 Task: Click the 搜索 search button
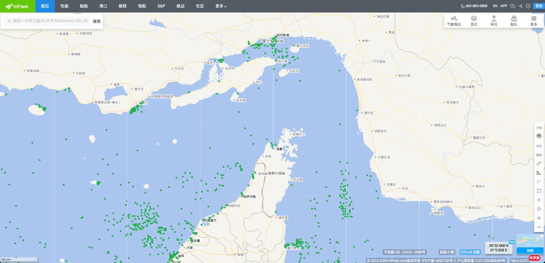pos(97,21)
